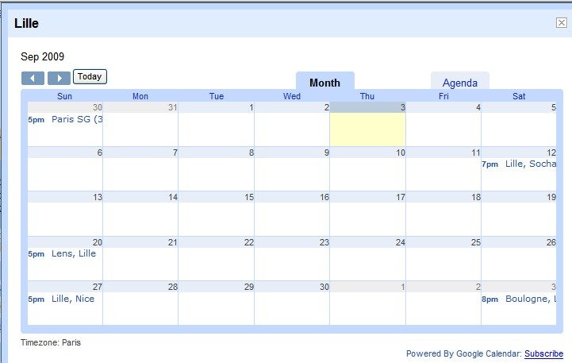The width and height of the screenshot is (572, 363).
Task: Switch to the Month tab
Action: (x=324, y=83)
